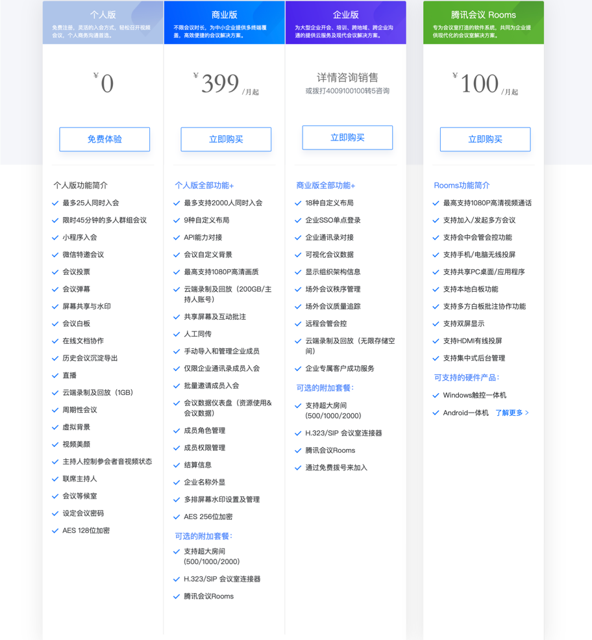Toggle the checkmark next to 视频美颜

55,444
